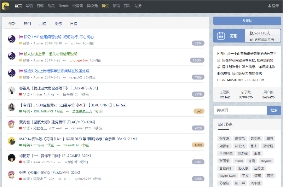Open 首页 in top navigation

18,6
